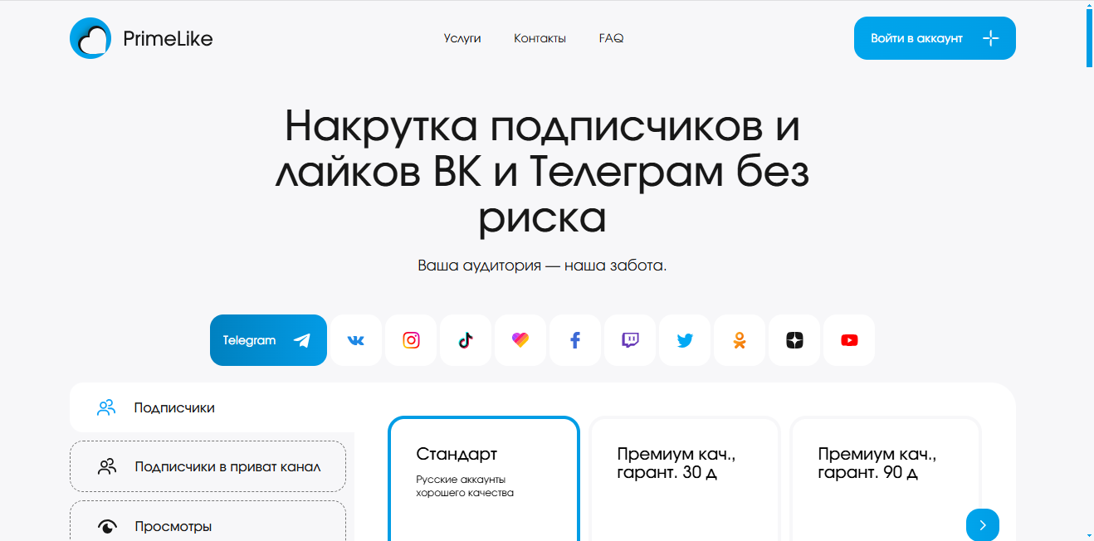Select the Подписчики sidebar category
This screenshot has height=541, width=1094.
pyautogui.click(x=212, y=407)
